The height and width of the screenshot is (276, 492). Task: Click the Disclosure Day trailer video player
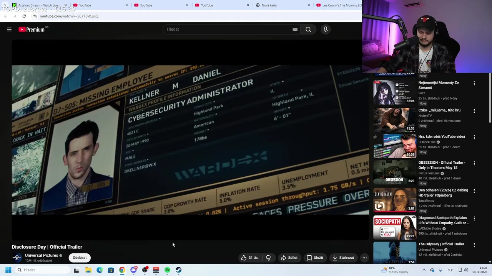pos(190,140)
